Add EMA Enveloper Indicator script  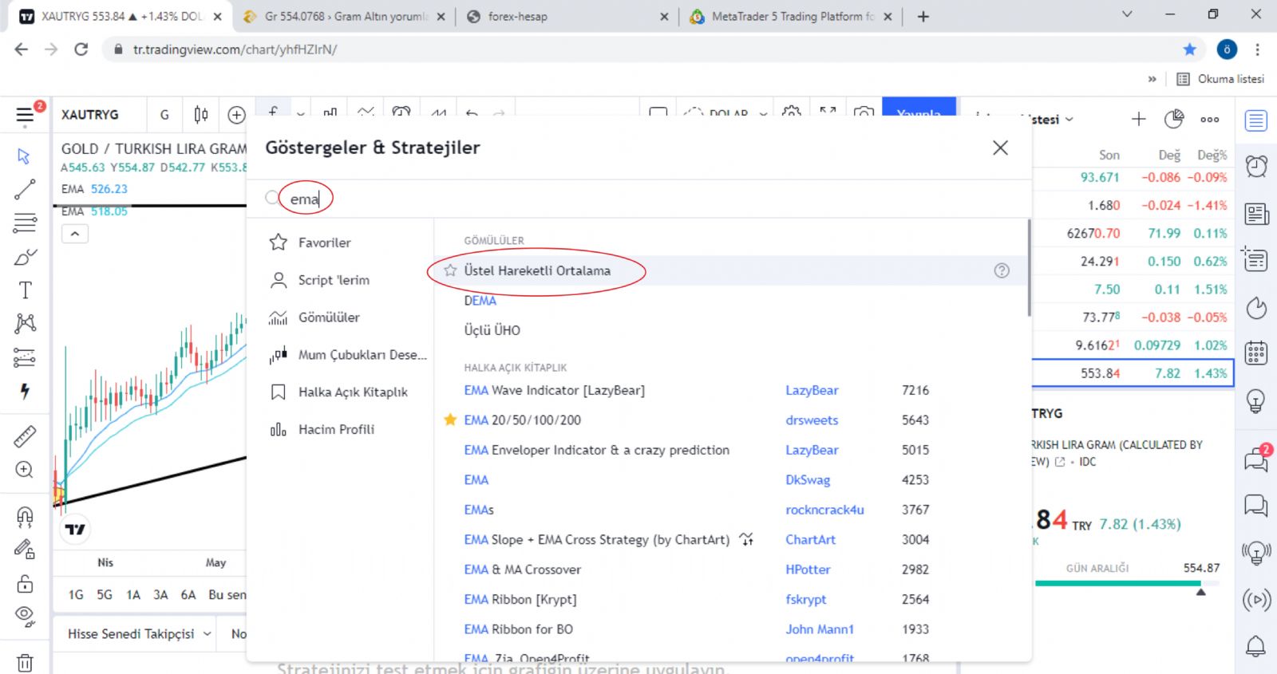[x=596, y=450]
